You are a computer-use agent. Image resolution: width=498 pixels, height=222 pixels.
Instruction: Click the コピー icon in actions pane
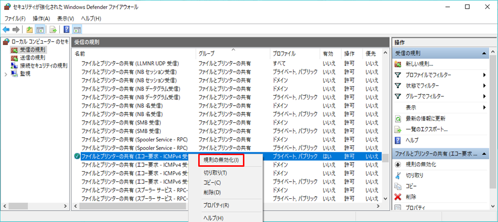pyautogui.click(x=398, y=186)
